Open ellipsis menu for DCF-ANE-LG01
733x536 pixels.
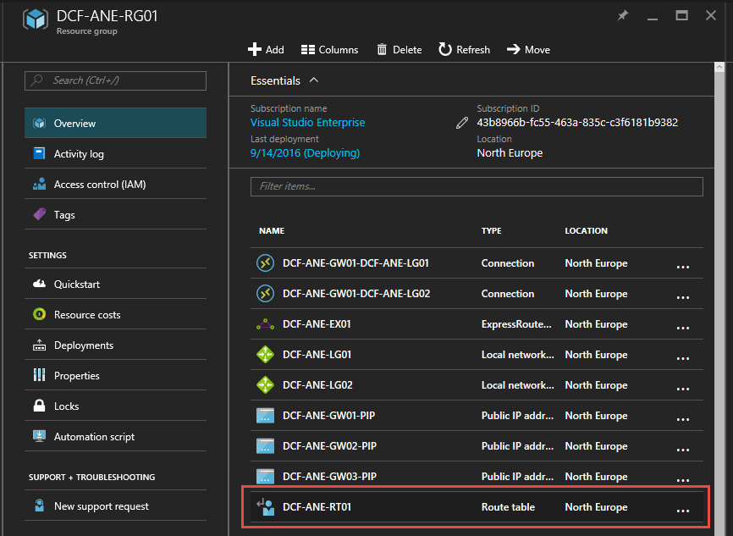(x=682, y=356)
